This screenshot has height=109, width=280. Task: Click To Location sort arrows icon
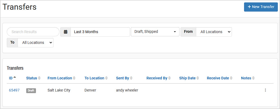[x=106, y=78]
